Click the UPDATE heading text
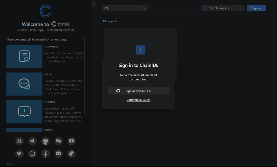 coord(48,130)
